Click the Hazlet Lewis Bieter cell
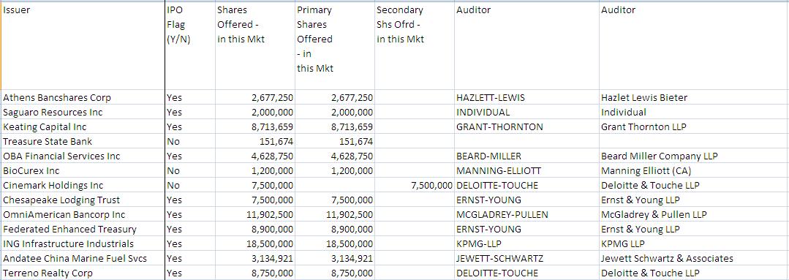 coord(694,97)
